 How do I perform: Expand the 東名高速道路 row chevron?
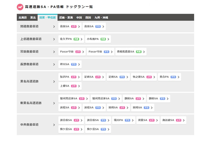[x=54, y=81]
